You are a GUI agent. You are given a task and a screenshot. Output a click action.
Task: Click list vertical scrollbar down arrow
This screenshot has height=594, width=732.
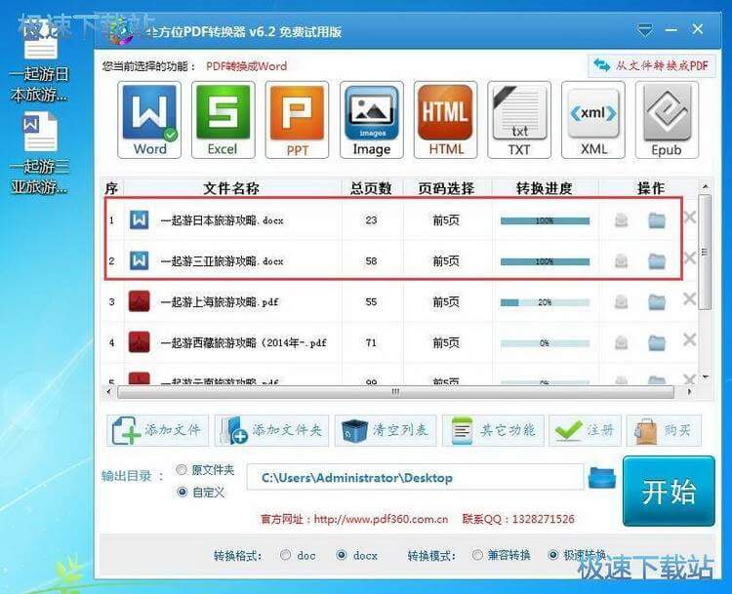click(x=706, y=377)
